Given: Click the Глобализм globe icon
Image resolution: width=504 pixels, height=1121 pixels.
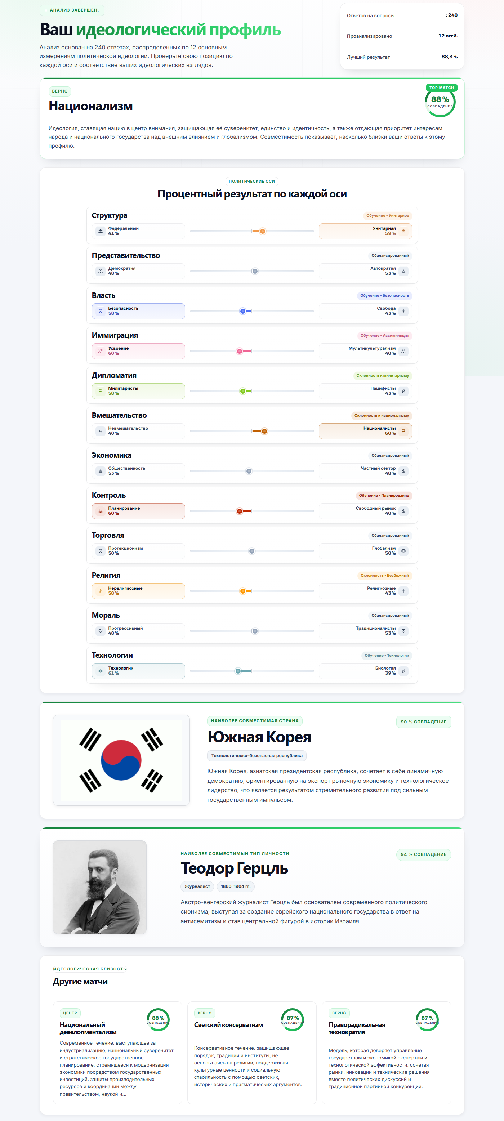Looking at the screenshot, I should [x=403, y=551].
